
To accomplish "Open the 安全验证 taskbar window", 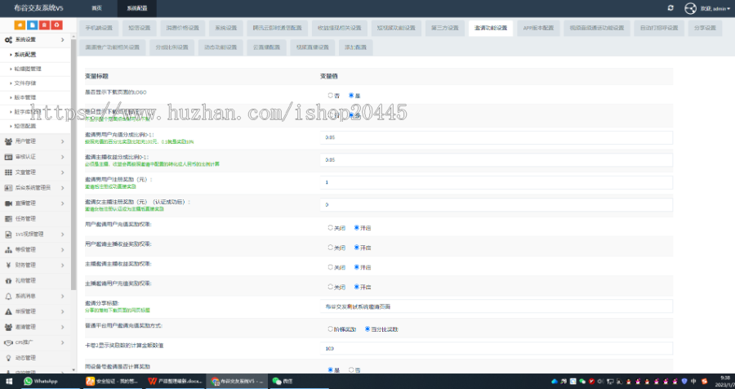I will [x=113, y=381].
